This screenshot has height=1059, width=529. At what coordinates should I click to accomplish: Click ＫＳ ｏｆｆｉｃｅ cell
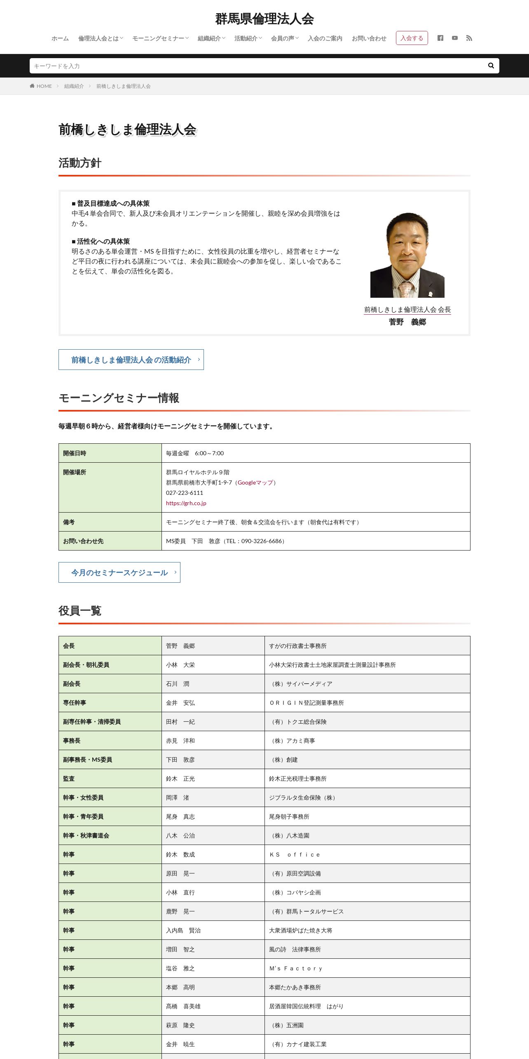point(367,854)
